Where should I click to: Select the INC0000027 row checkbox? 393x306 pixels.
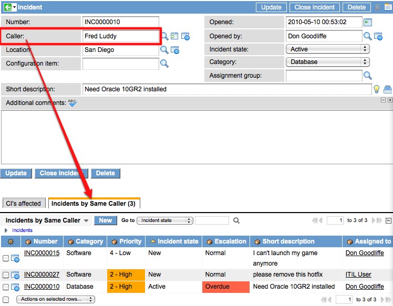point(6,275)
